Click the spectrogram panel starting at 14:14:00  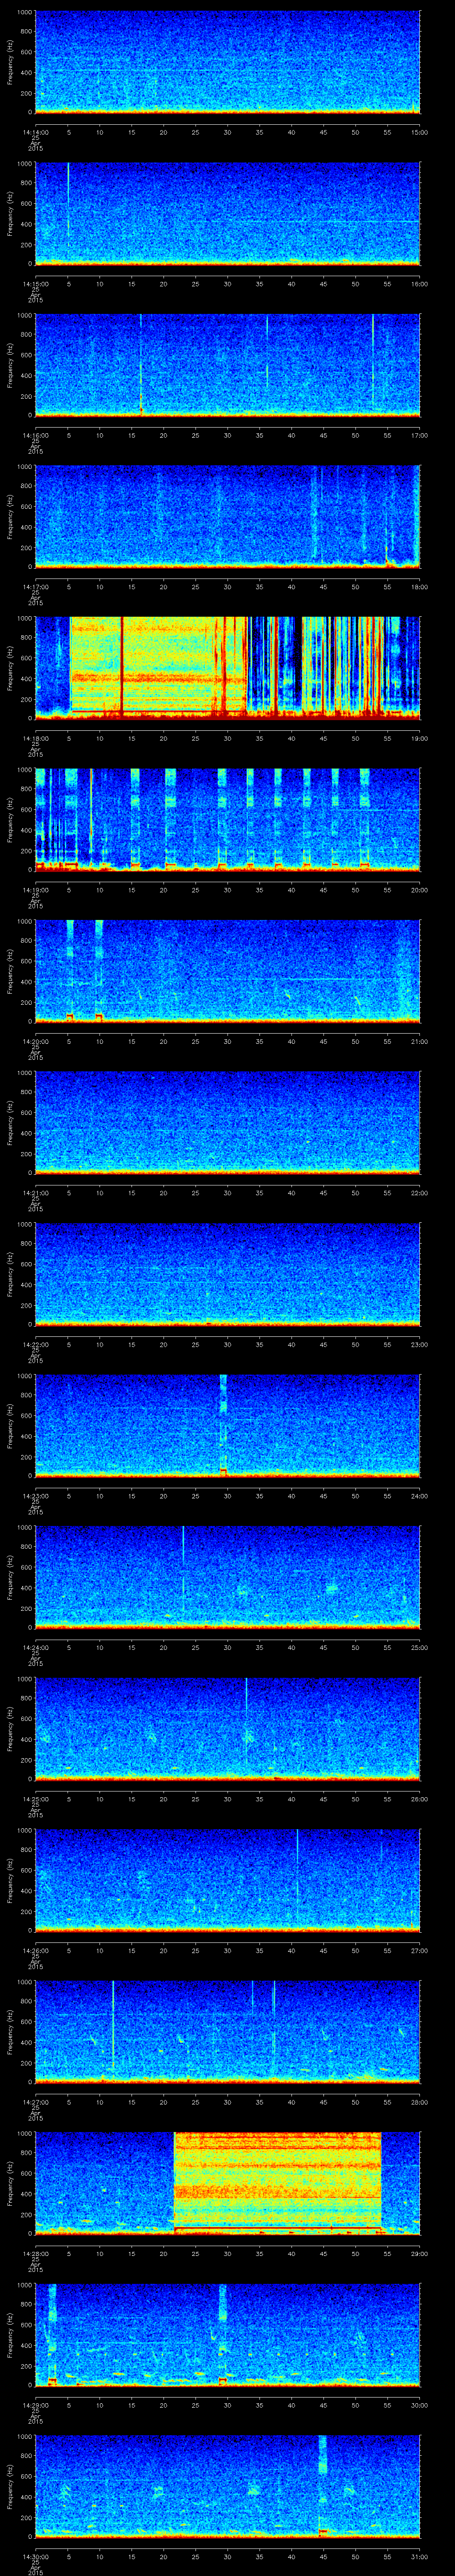227,62
